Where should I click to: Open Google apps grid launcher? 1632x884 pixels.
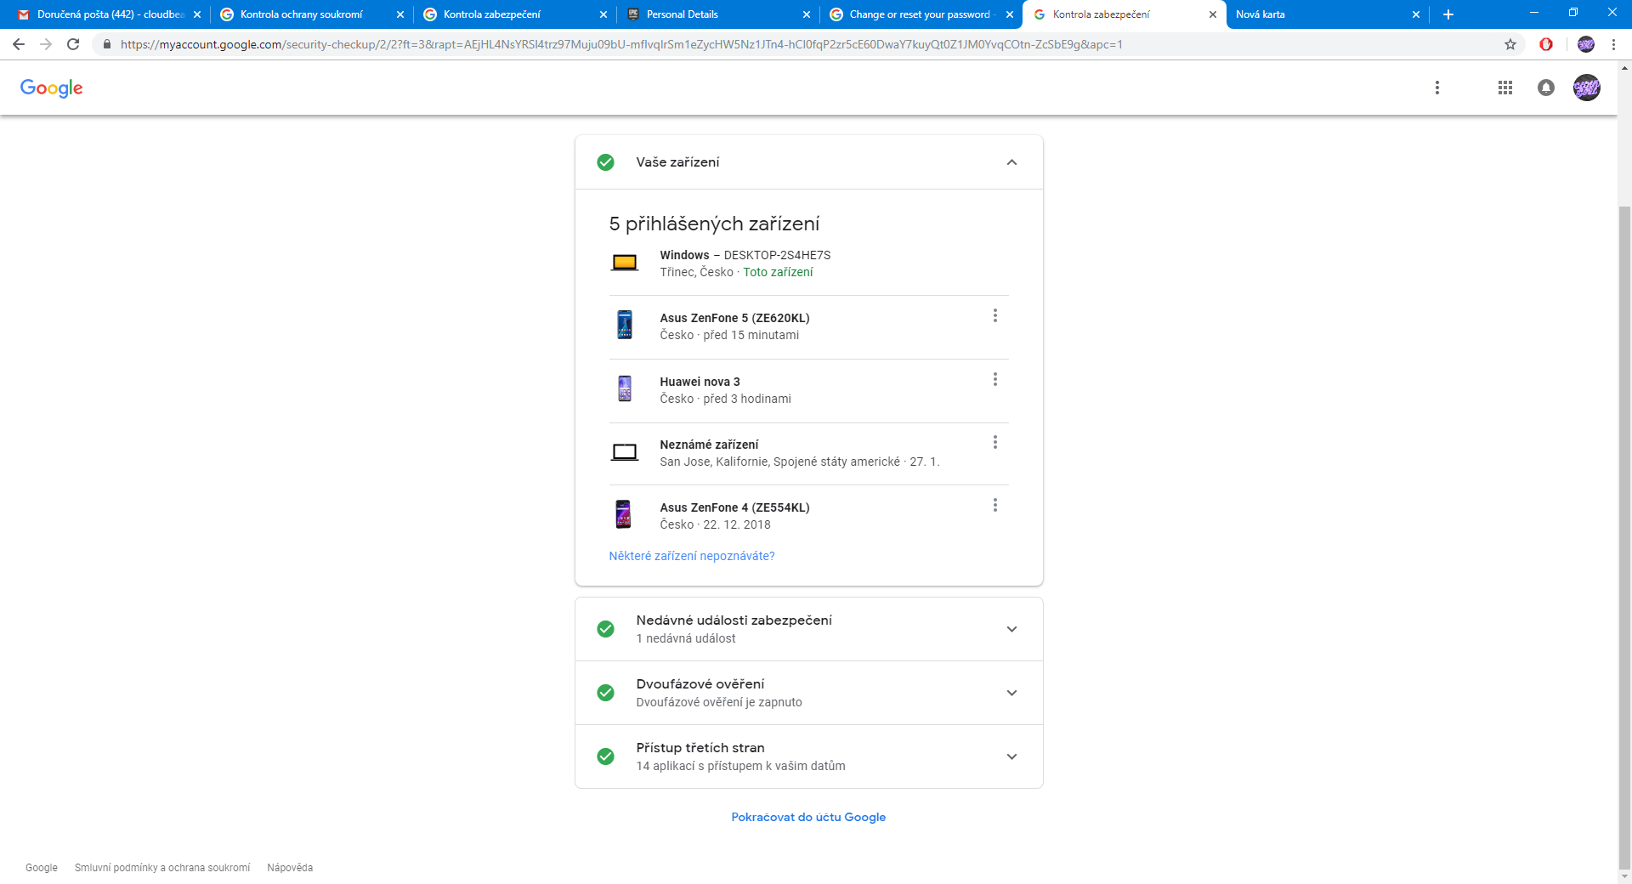[1504, 88]
